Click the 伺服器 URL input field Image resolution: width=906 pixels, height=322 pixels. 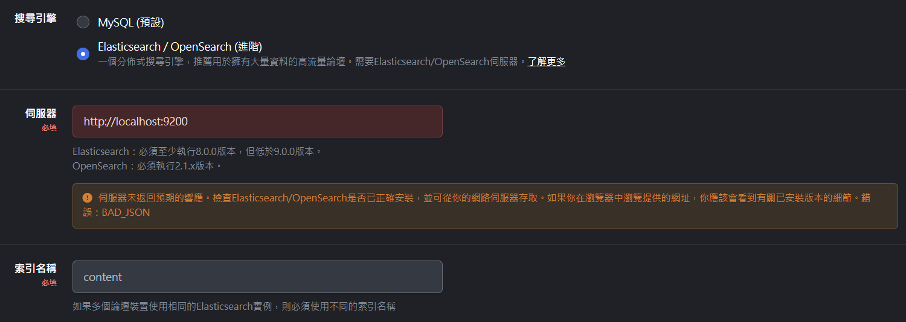tap(257, 122)
